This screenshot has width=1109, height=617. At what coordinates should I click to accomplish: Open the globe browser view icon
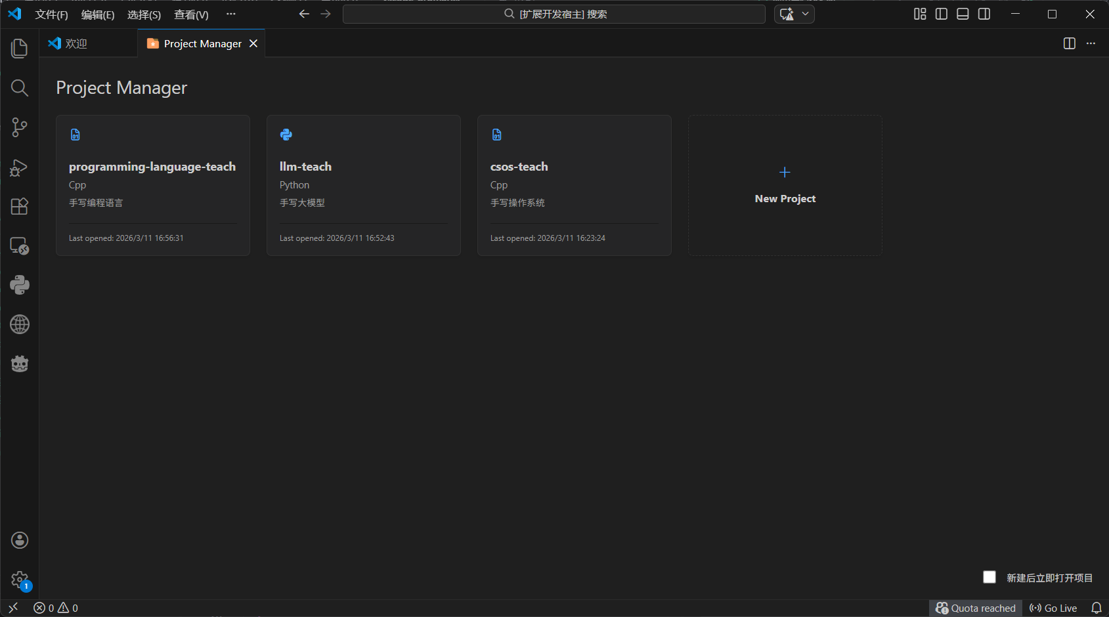(x=20, y=324)
